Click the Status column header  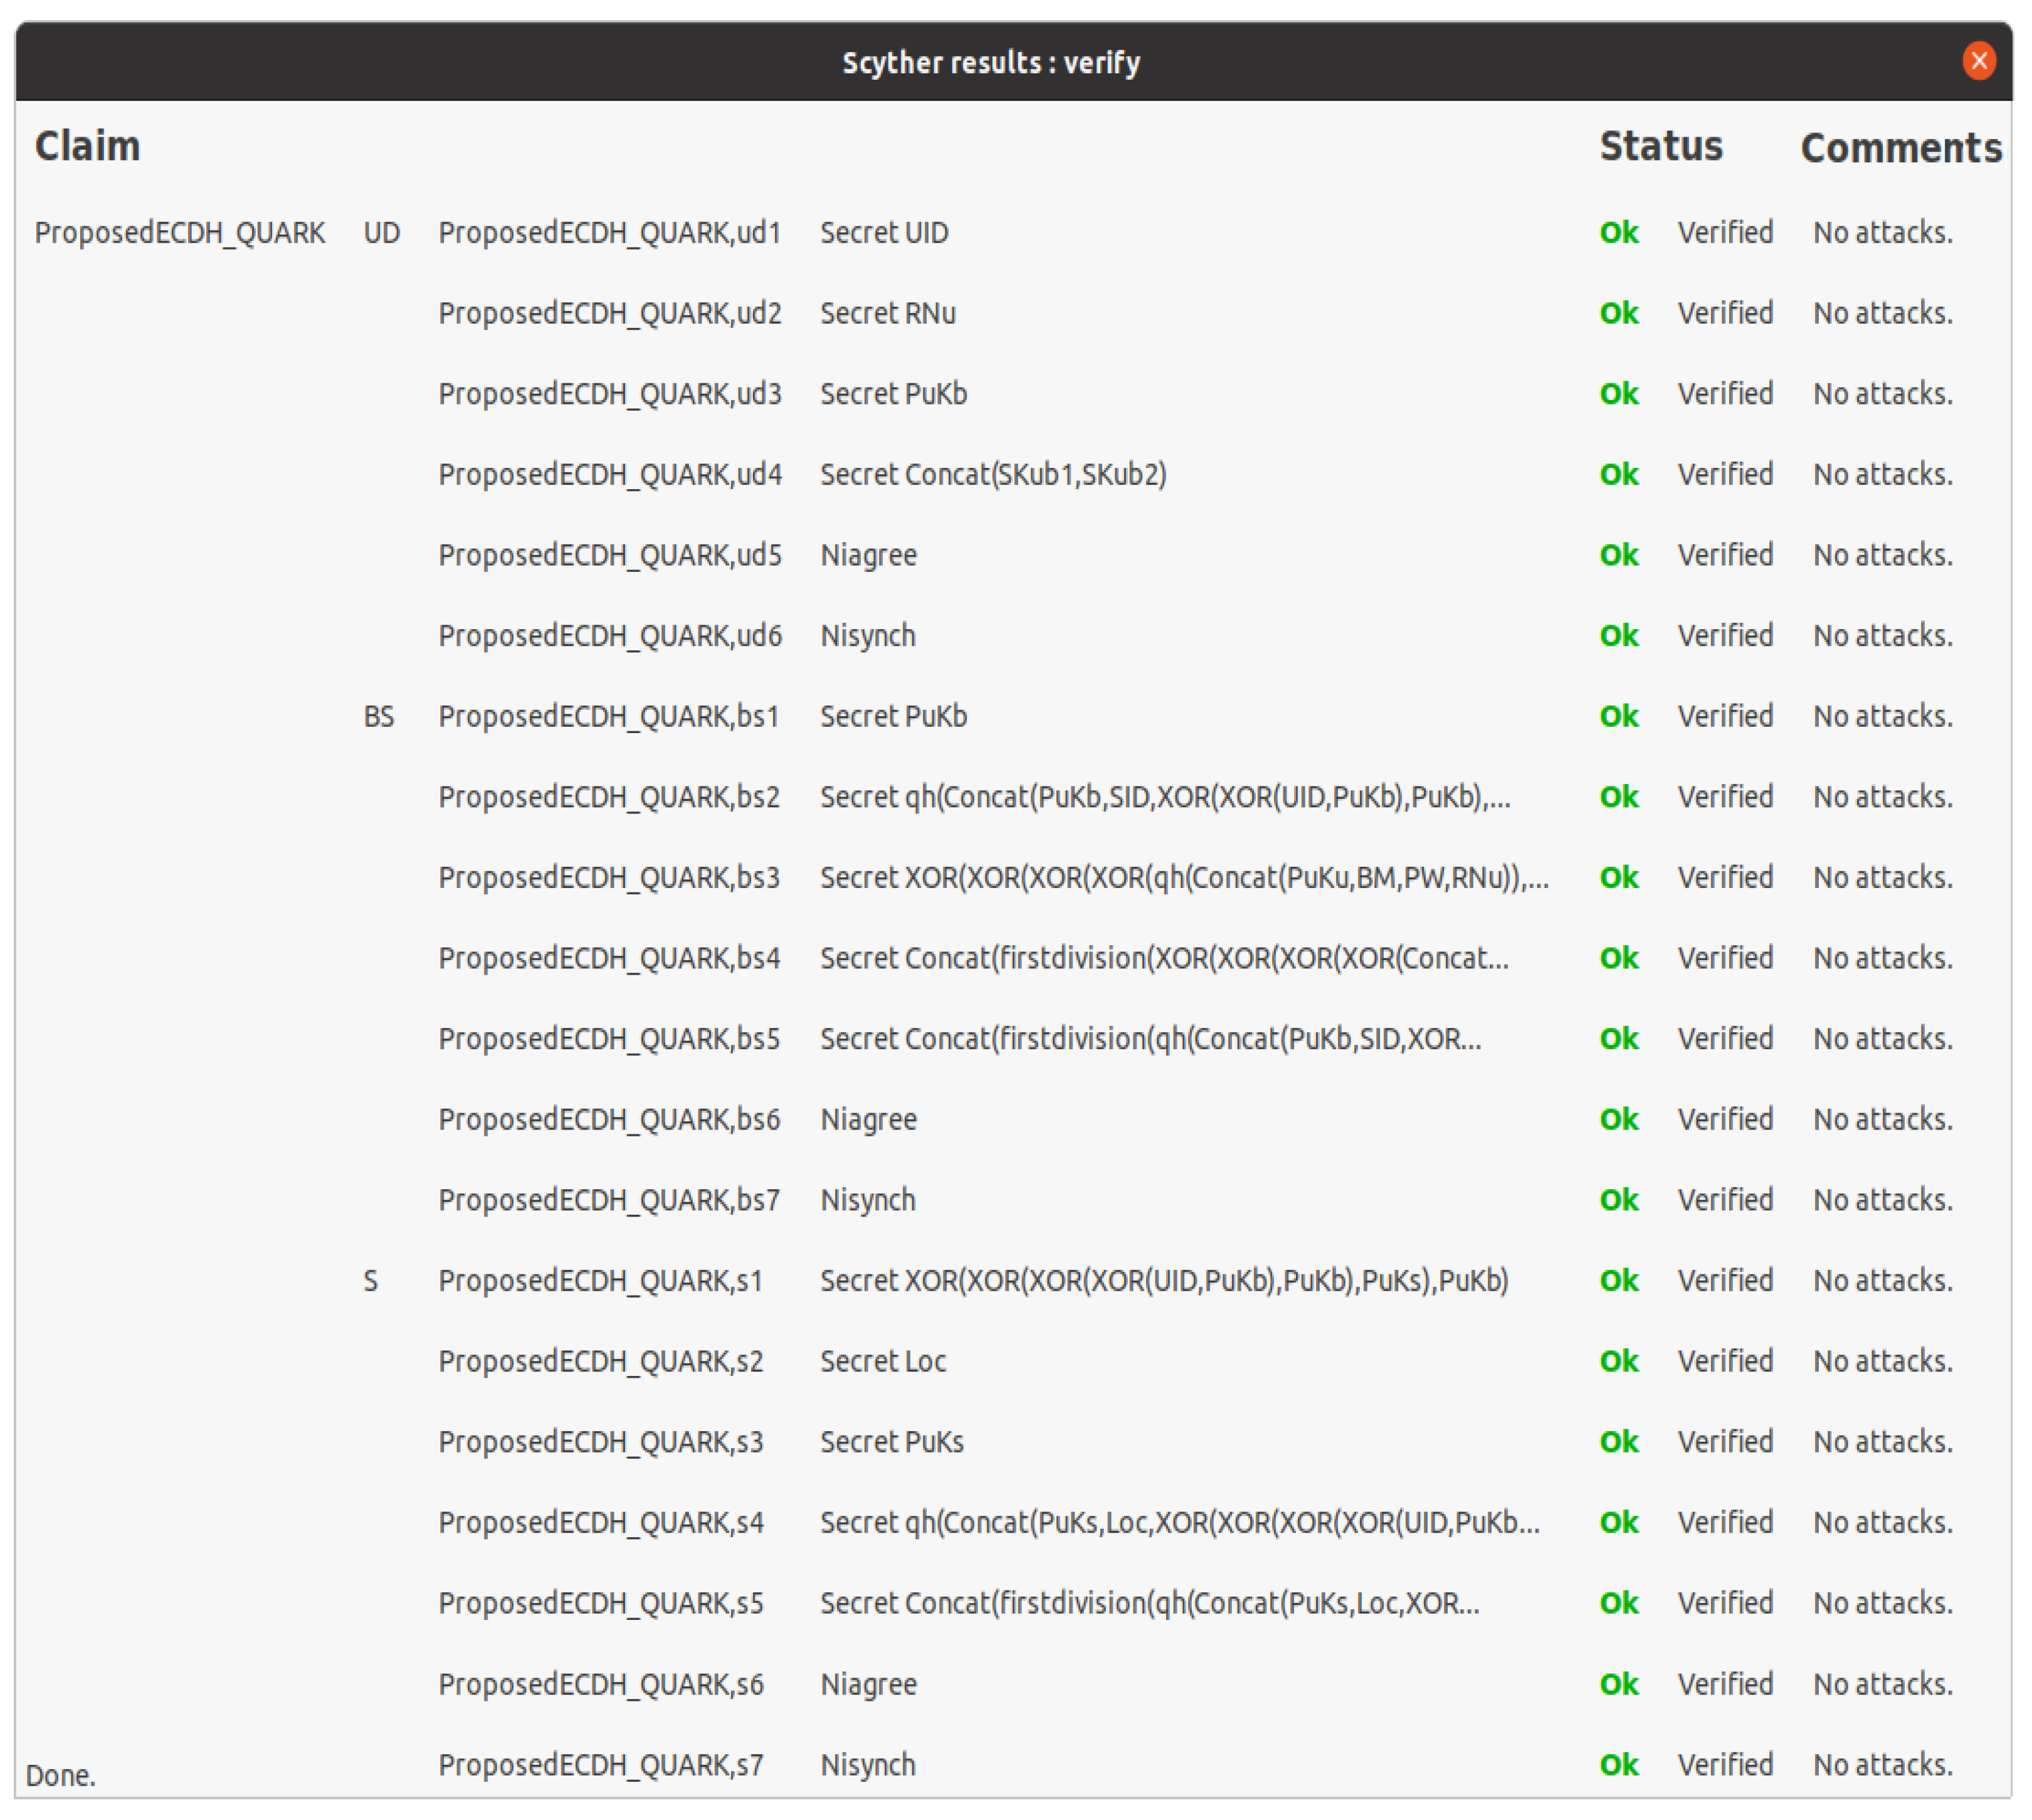pos(1660,146)
